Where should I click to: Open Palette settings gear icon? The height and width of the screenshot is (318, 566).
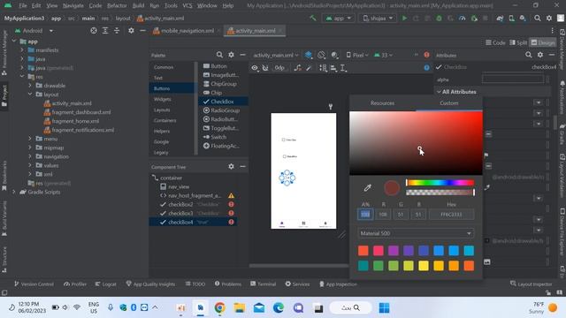pyautogui.click(x=231, y=55)
